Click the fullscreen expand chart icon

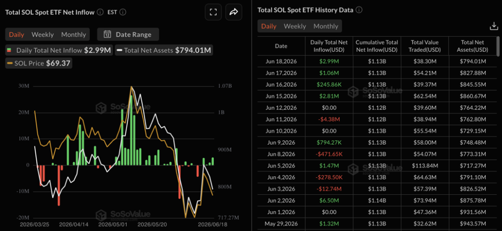click(213, 12)
